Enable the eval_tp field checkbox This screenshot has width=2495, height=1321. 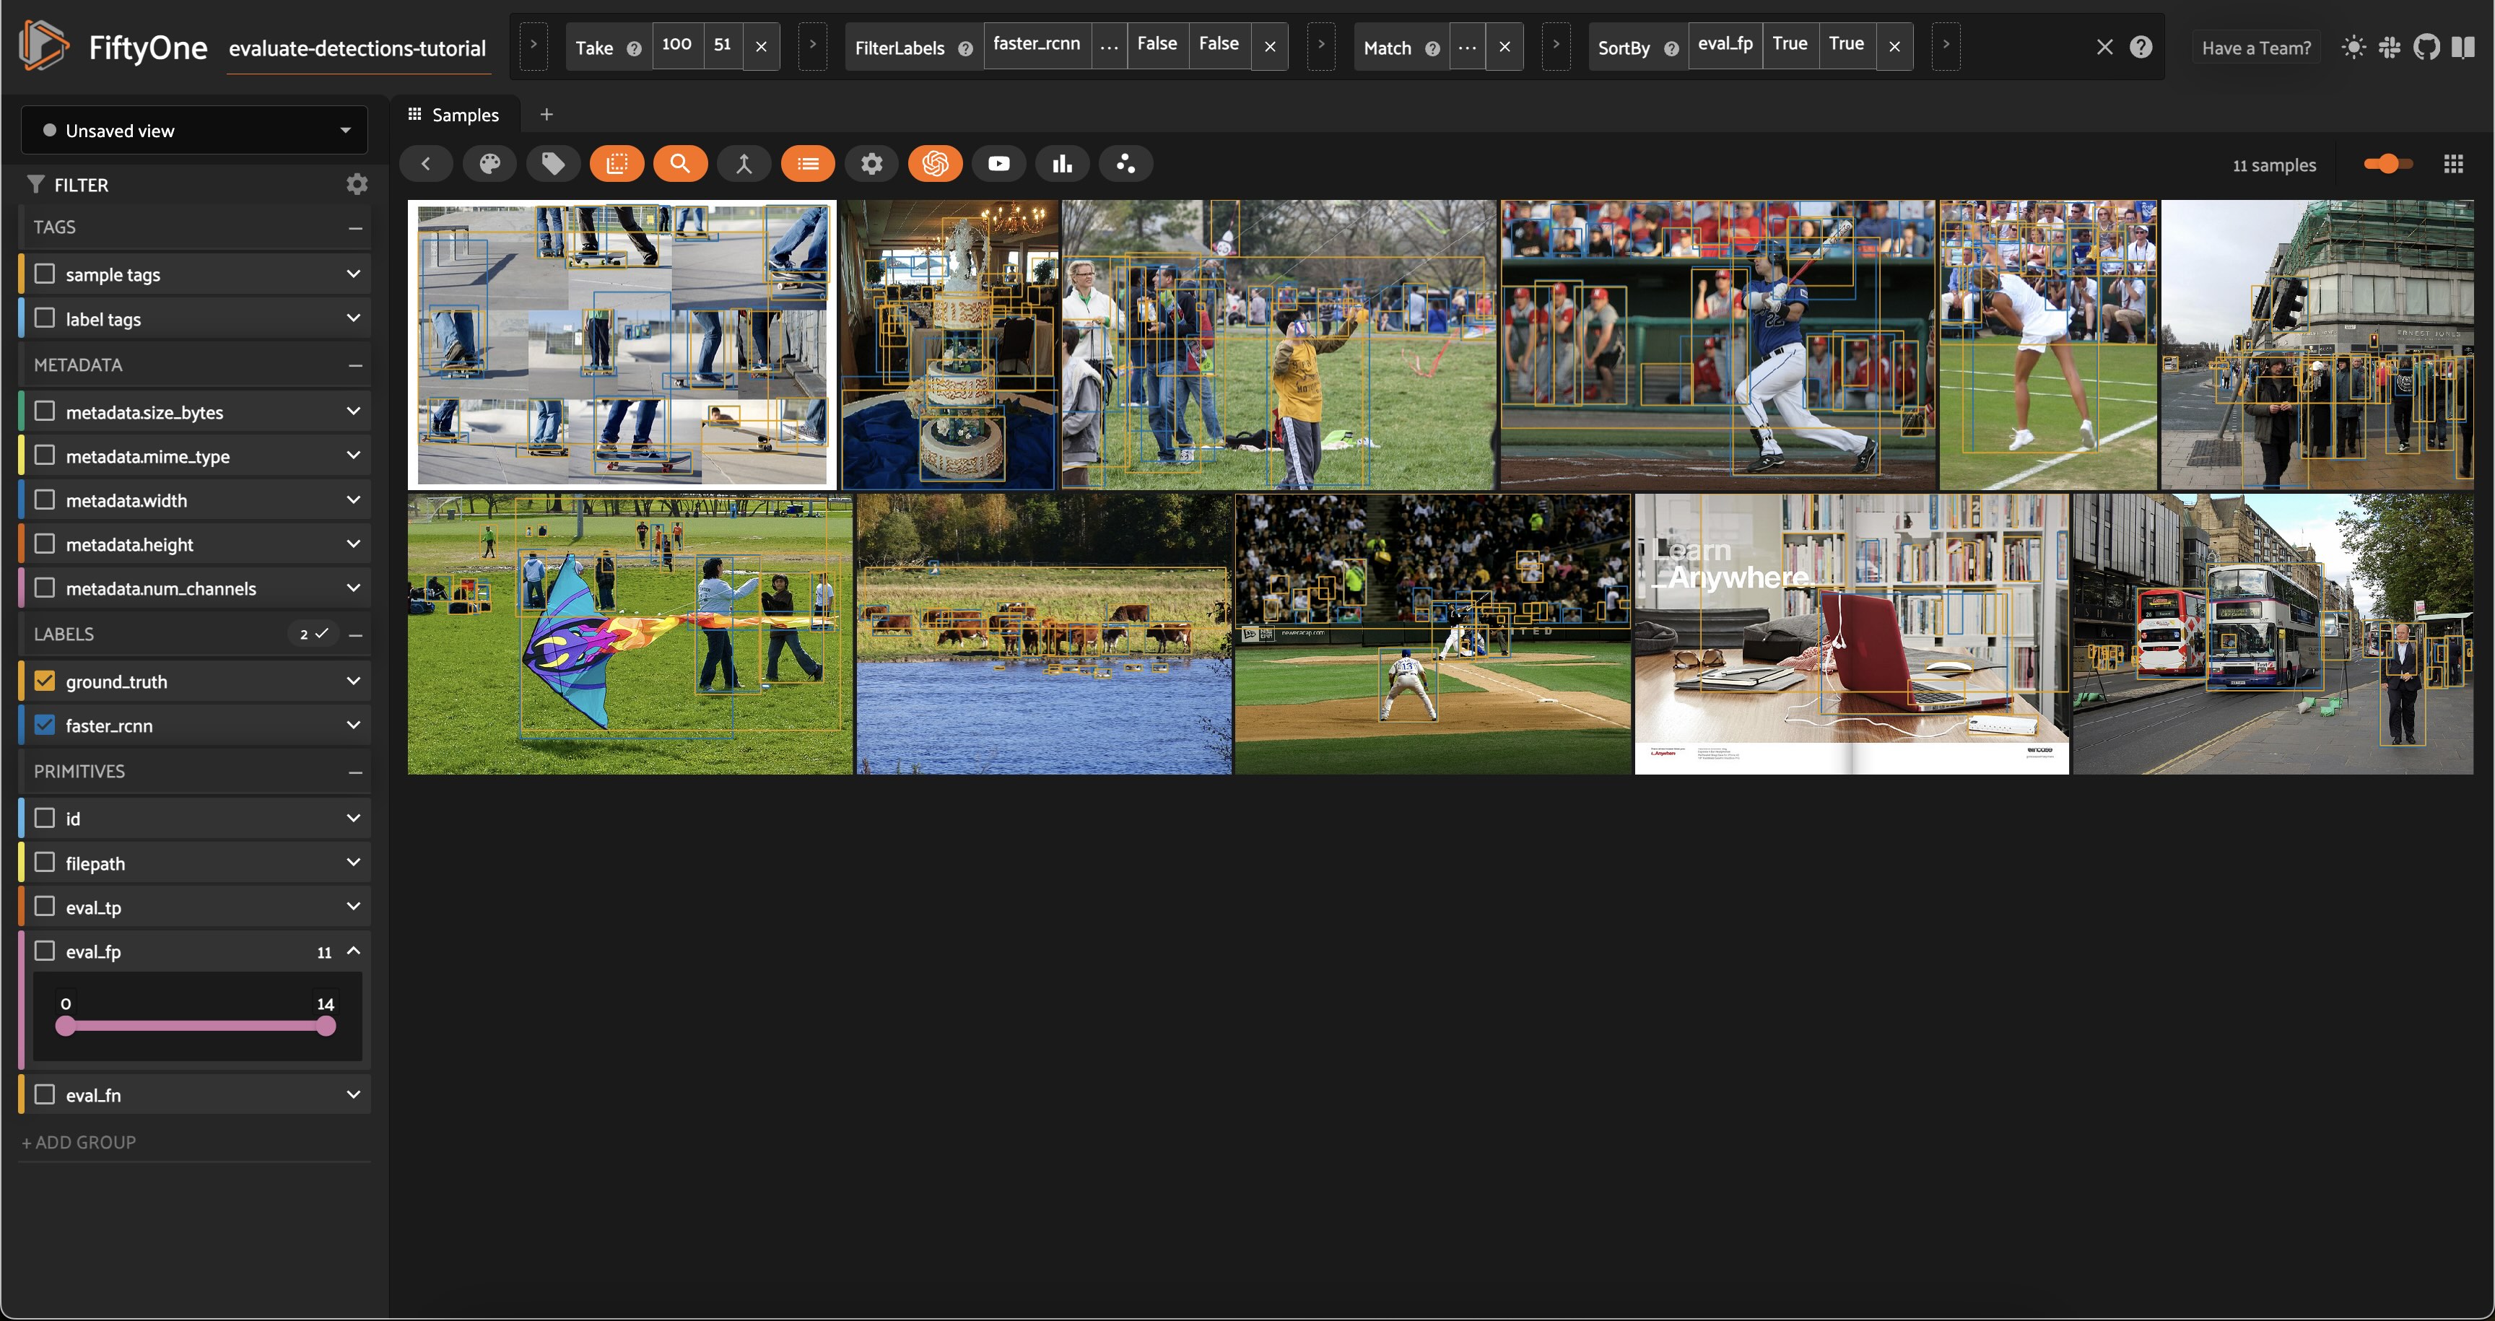pyautogui.click(x=45, y=907)
